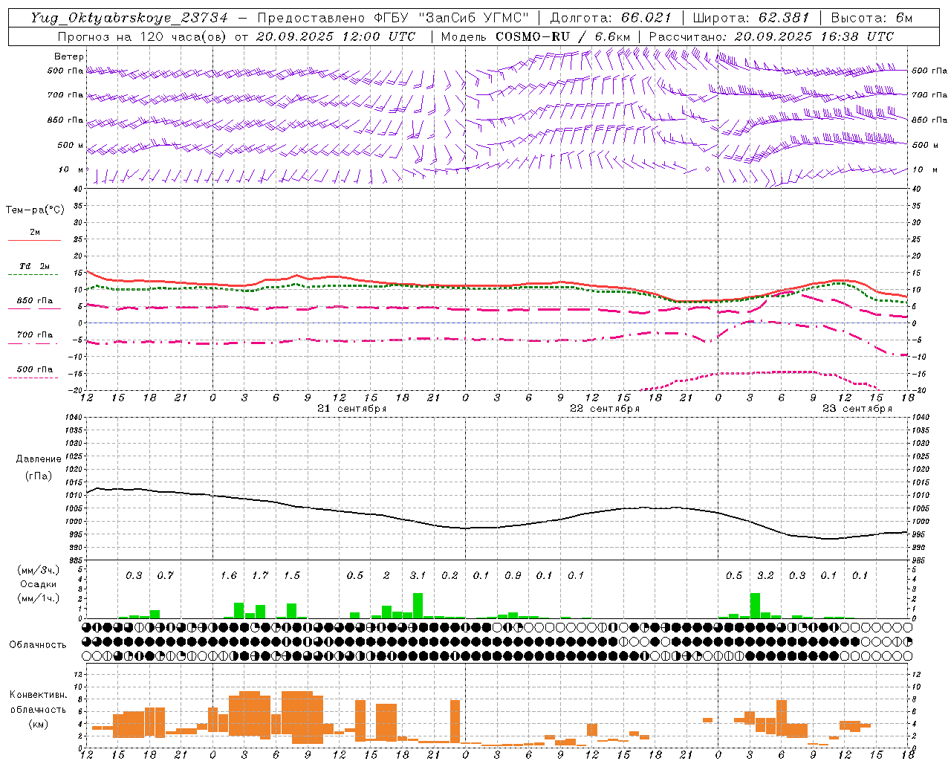Click the station title Yug_Oktyabrskoye_23734
This screenshot has width=951, height=761.
tap(129, 18)
